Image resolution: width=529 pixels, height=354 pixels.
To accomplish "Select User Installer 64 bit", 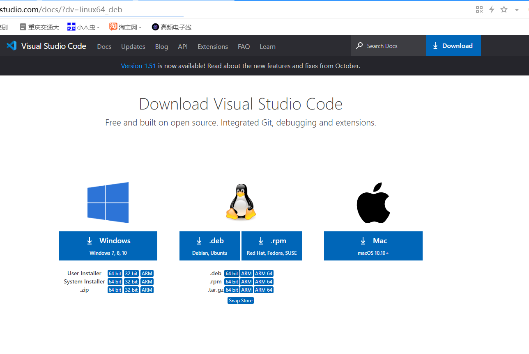I will point(115,273).
